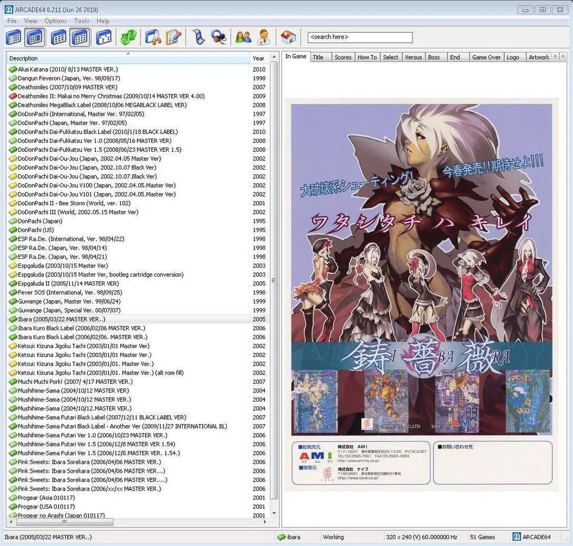Open the Game Over tab
Image resolution: width=573 pixels, height=546 pixels.
point(486,57)
